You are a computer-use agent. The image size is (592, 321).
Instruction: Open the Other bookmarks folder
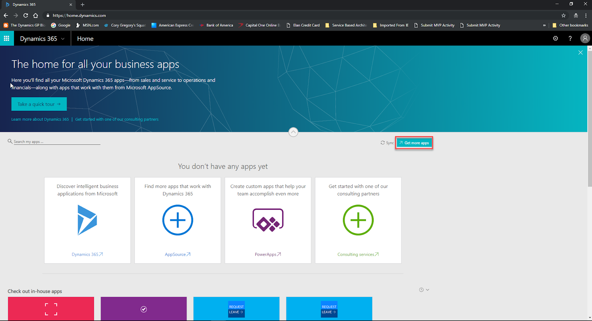570,25
